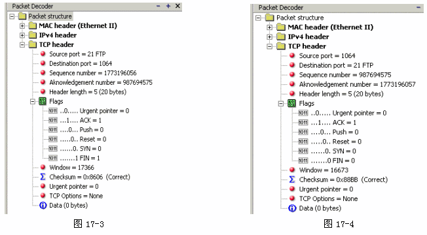Click figure caption 图 17-3
The width and height of the screenshot is (427, 235).
coord(89,224)
